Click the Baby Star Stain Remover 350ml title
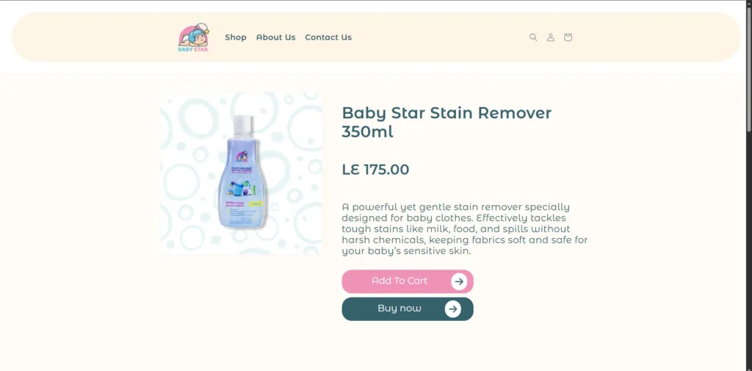This screenshot has height=371, width=752. point(446,122)
